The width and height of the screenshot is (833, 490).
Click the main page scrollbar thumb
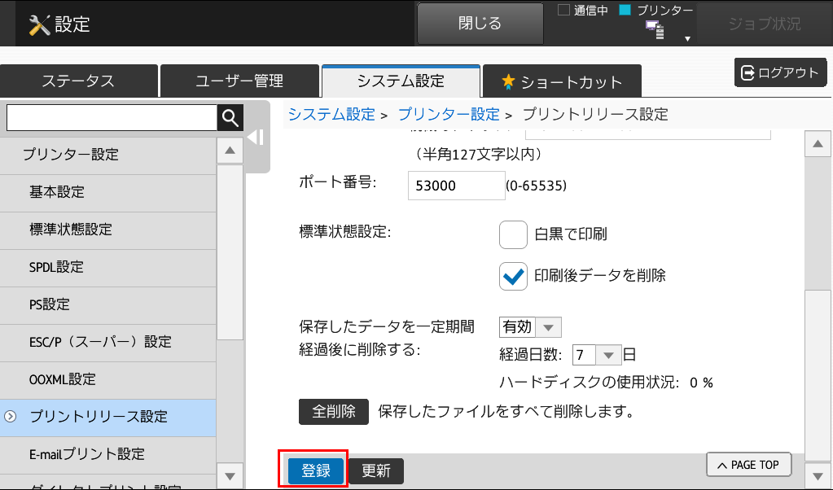click(x=818, y=374)
